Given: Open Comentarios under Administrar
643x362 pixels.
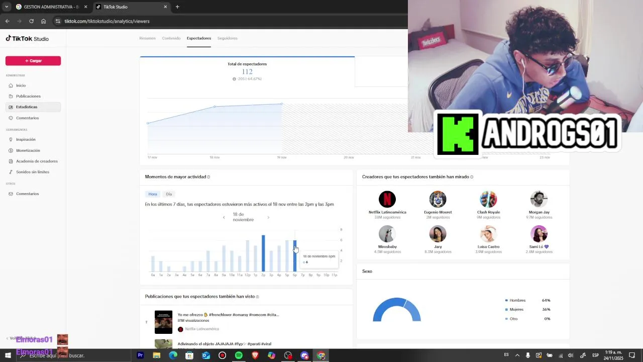Looking at the screenshot, I should tap(33, 118).
